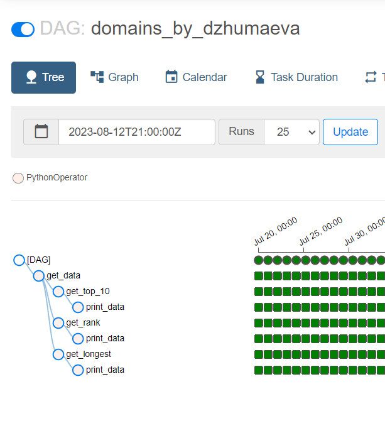This screenshot has height=428, width=385.
Task: Click print_data node under get_rank
Action: 78,339
